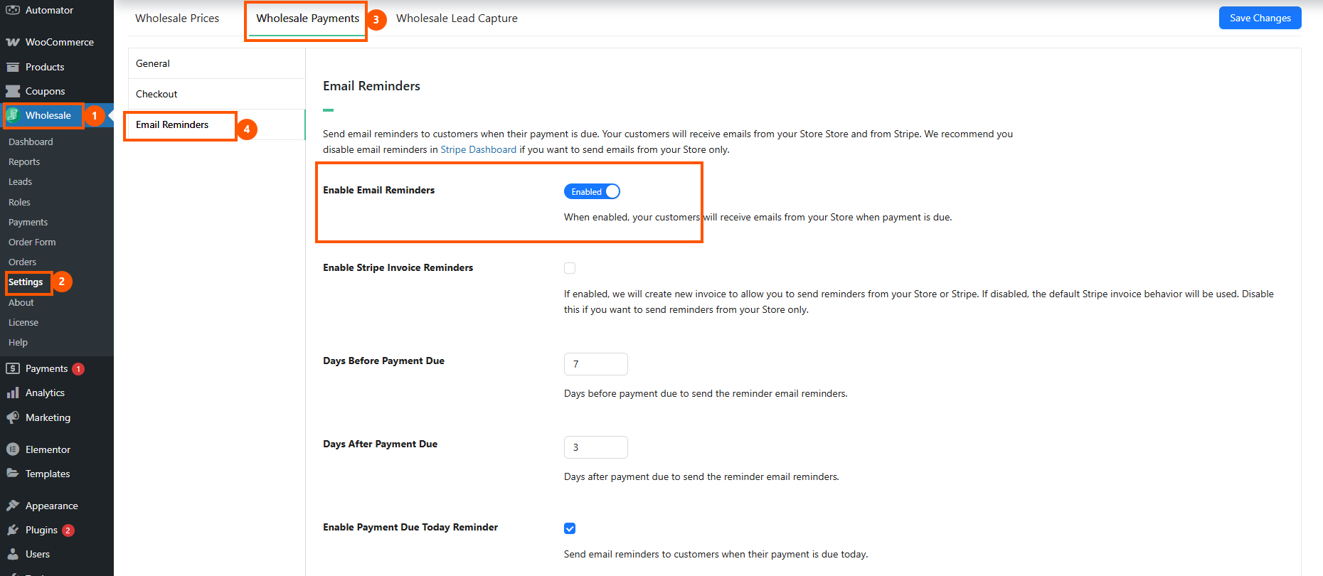Open the License submenu item
This screenshot has width=1323, height=576.
23,322
